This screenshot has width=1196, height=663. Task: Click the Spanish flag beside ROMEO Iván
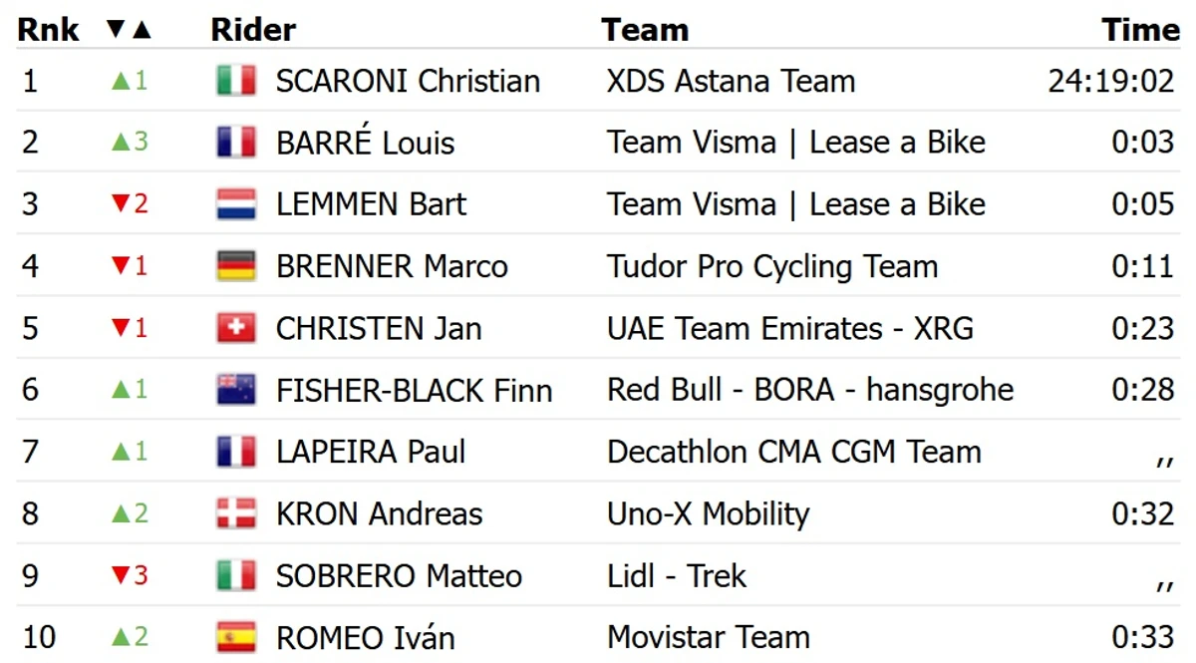point(236,637)
